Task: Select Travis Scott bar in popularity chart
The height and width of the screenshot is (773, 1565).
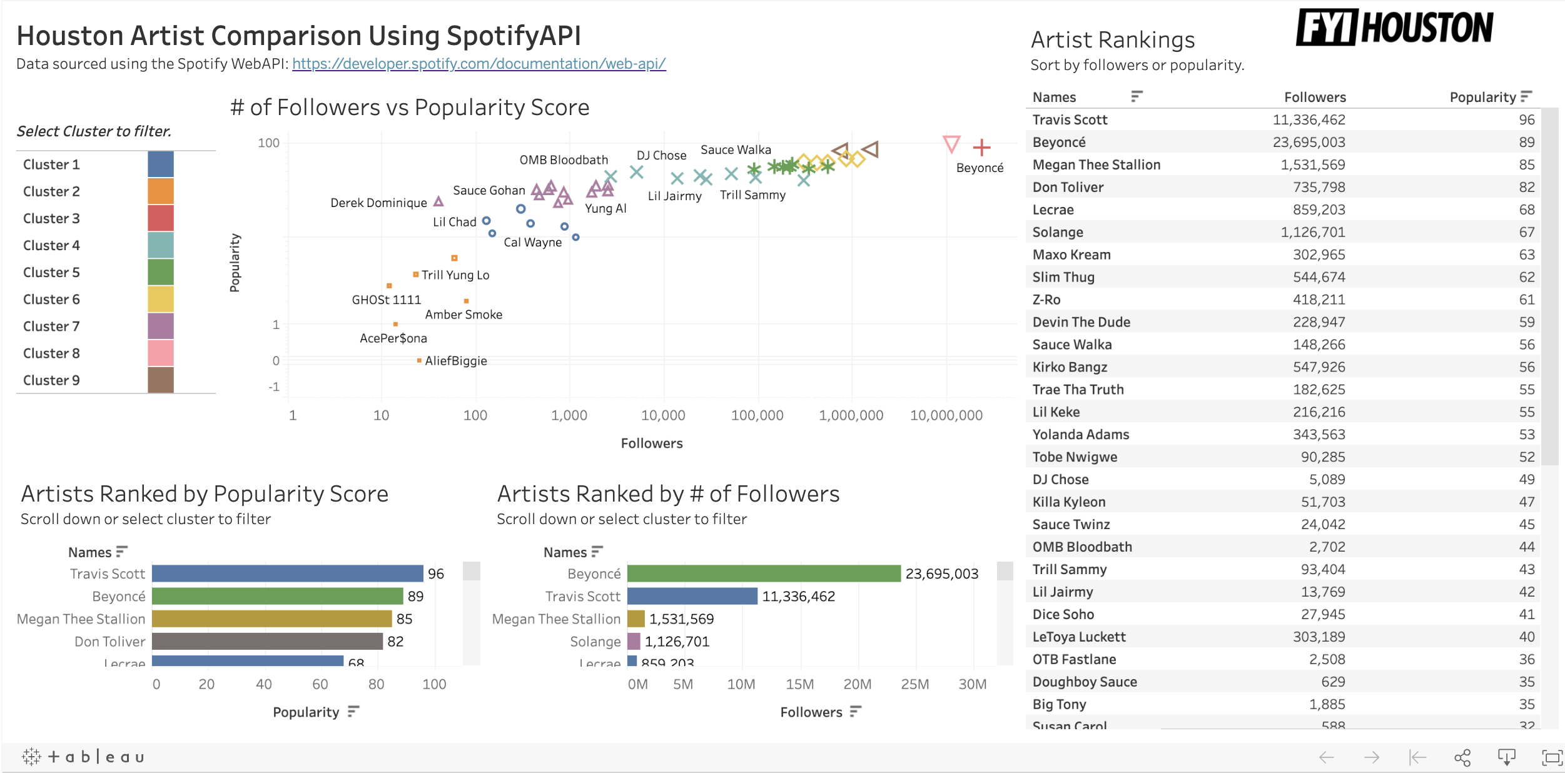Action: (x=287, y=573)
